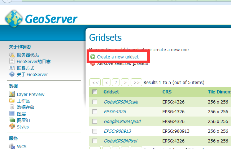
Task: Sort table by CRS column header
Action: [167, 92]
